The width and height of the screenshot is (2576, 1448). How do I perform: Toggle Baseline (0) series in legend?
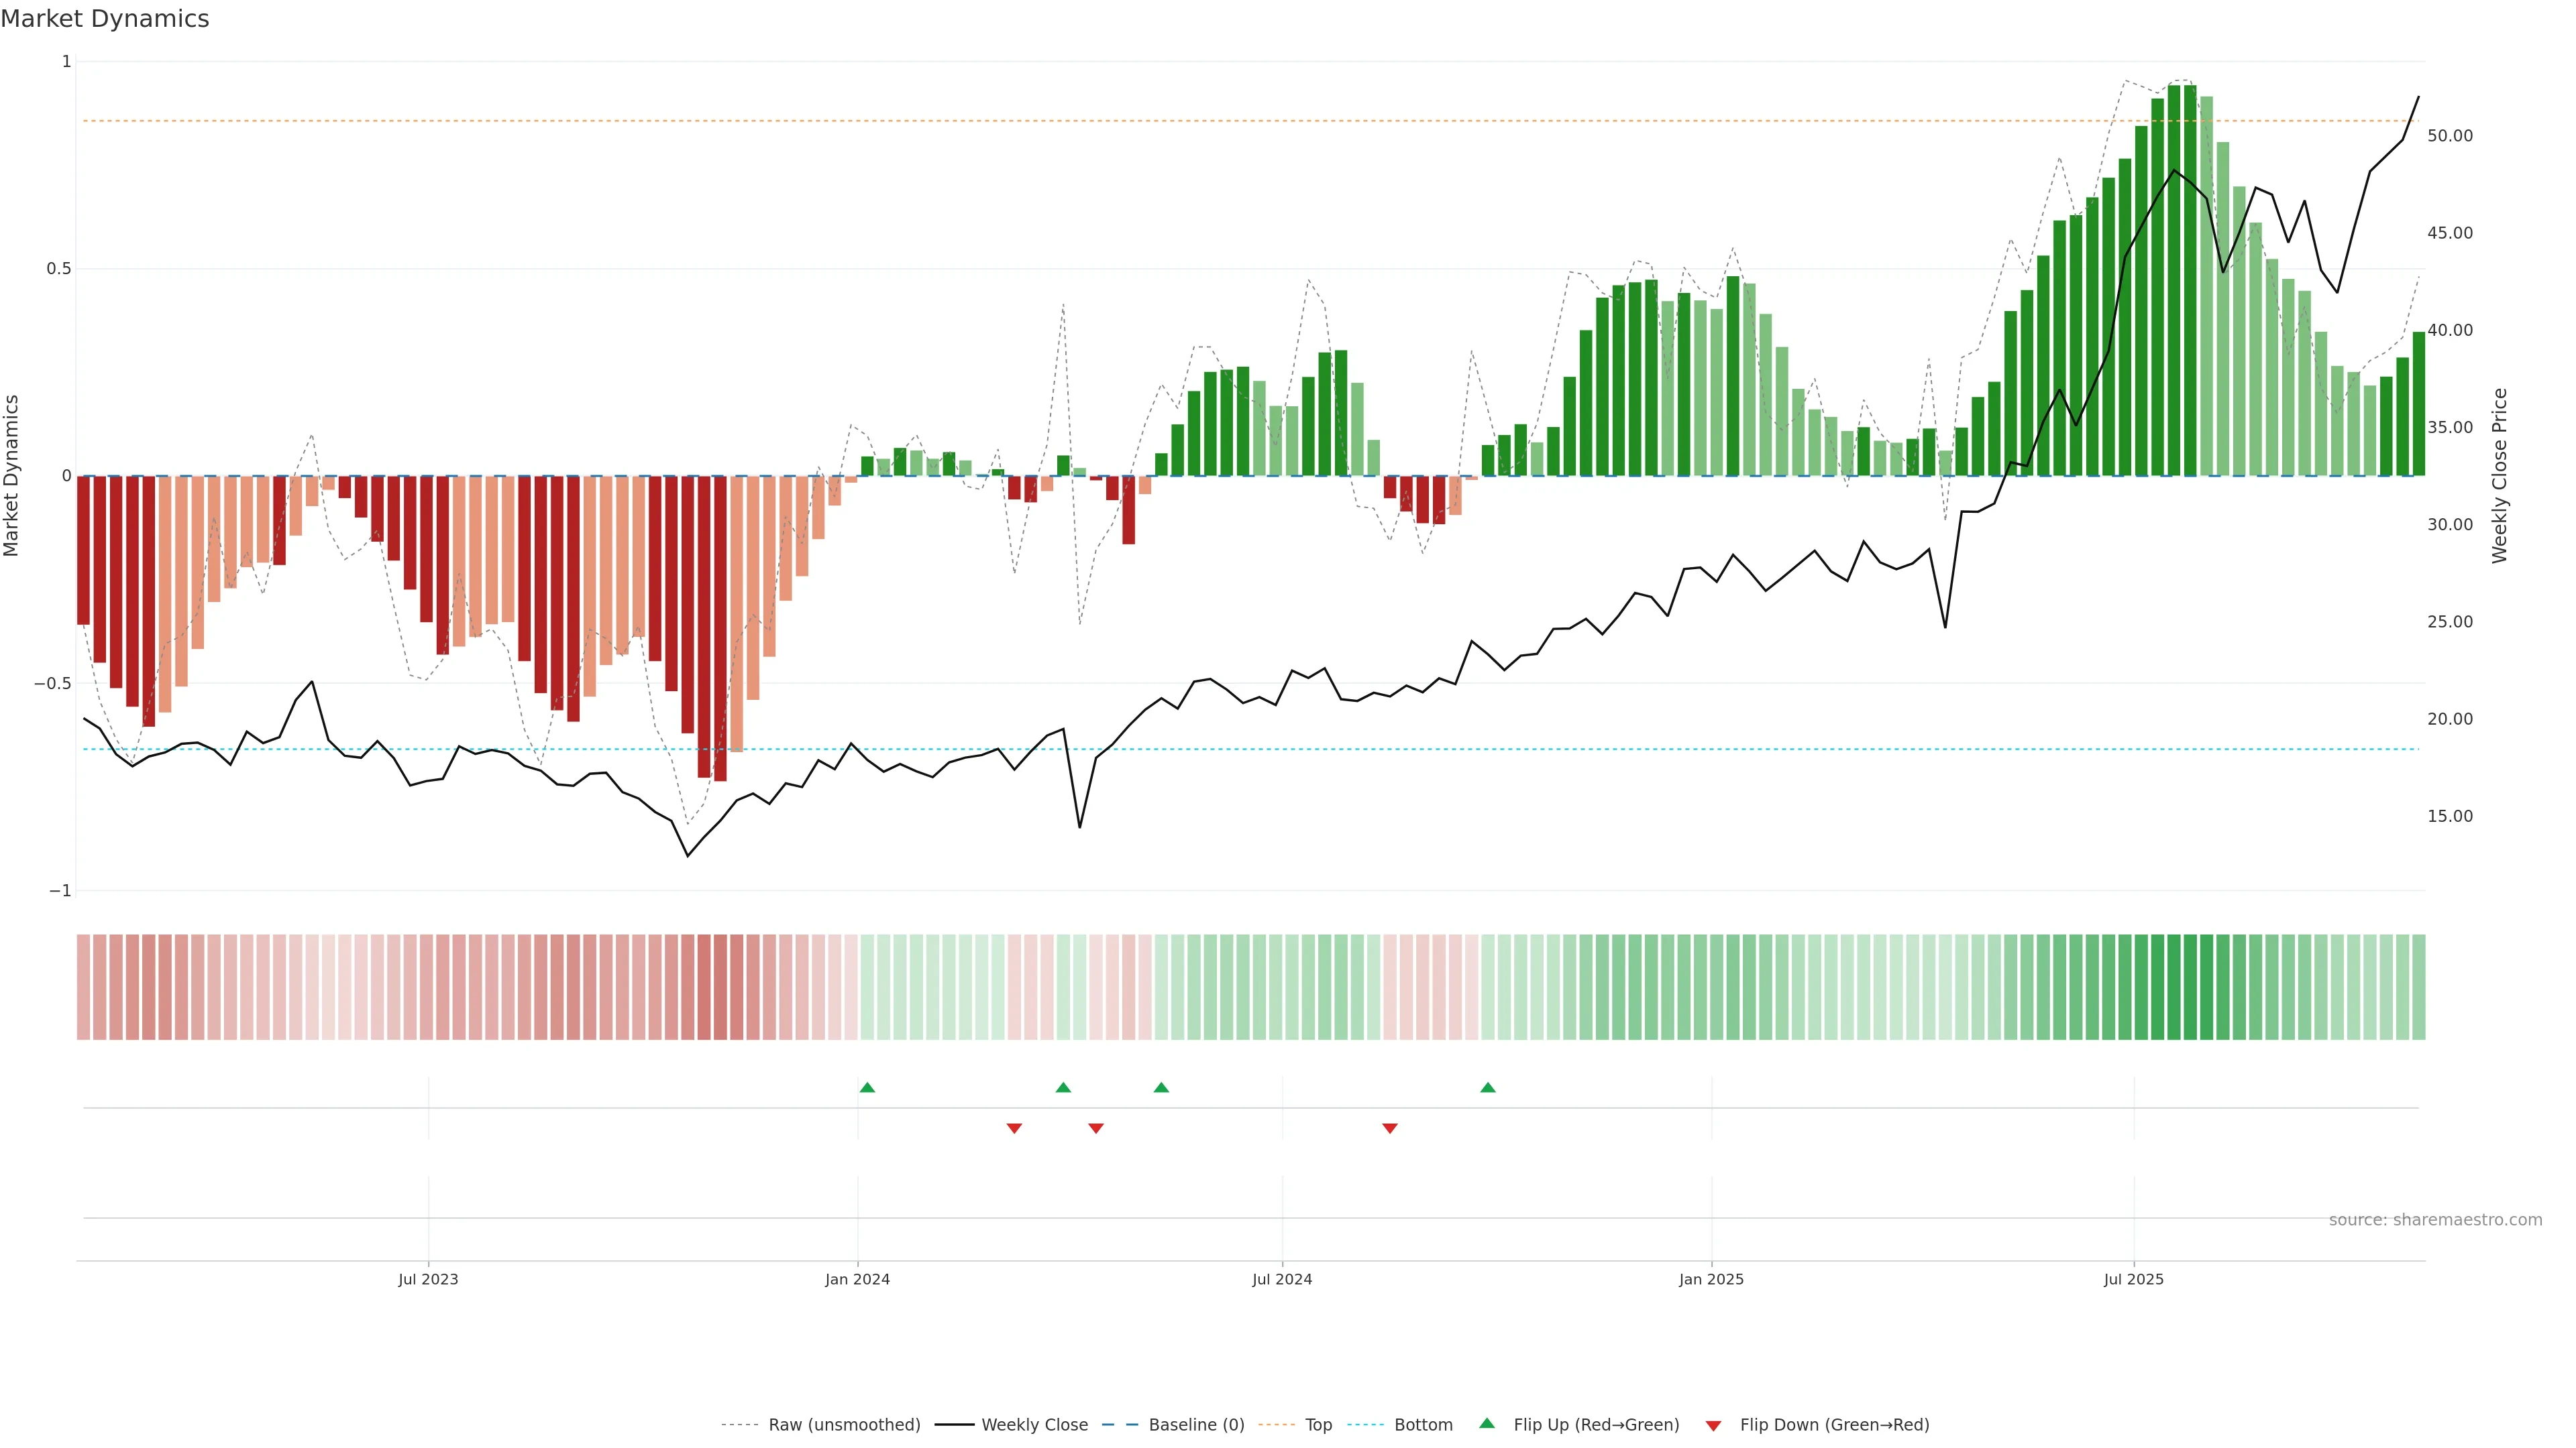(x=1196, y=1425)
